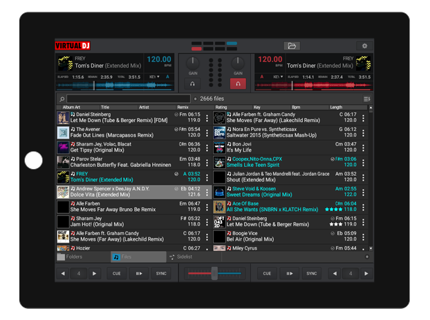Click the search magnifier icon

62,99
